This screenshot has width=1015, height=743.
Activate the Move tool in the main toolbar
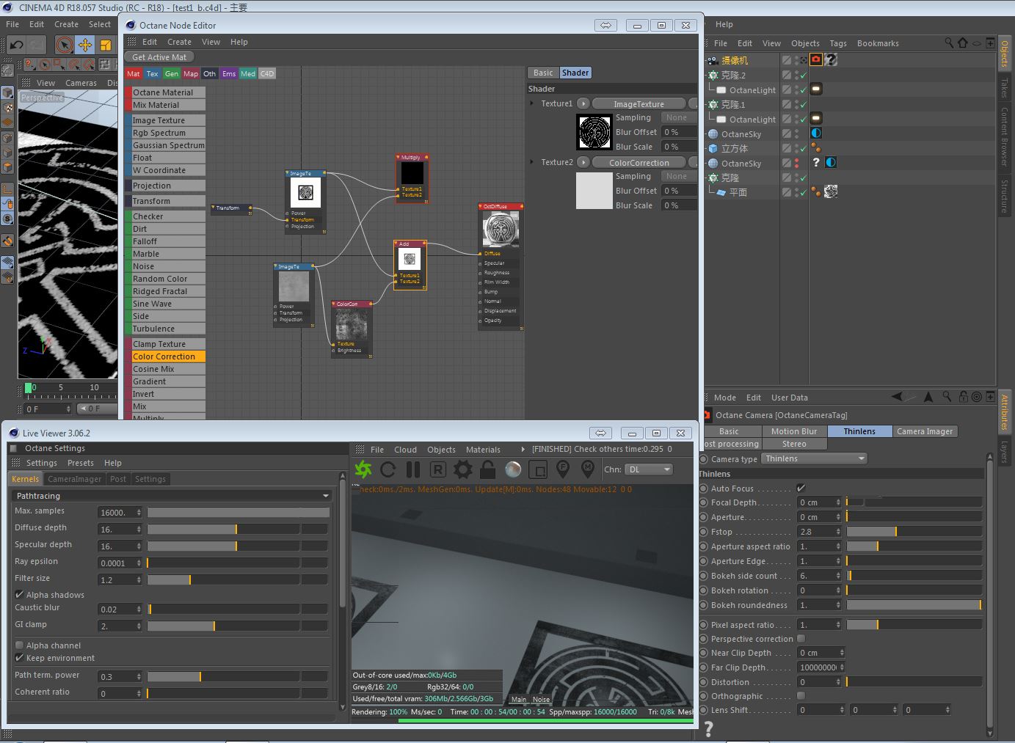pos(85,45)
